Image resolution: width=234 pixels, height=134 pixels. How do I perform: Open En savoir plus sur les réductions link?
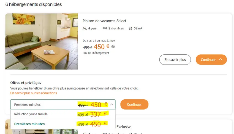click(x=34, y=93)
